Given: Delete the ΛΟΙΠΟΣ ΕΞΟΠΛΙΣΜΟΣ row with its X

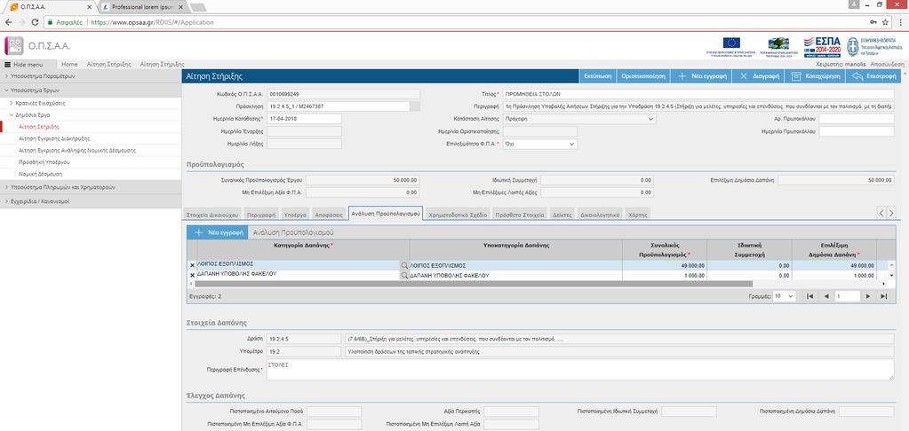Looking at the screenshot, I should click(x=193, y=265).
